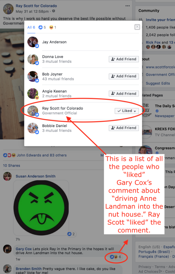Select the Like reactions tab showing 5
Image resolution: width=175 pixels, height=274 pixels.
click(x=42, y=27)
